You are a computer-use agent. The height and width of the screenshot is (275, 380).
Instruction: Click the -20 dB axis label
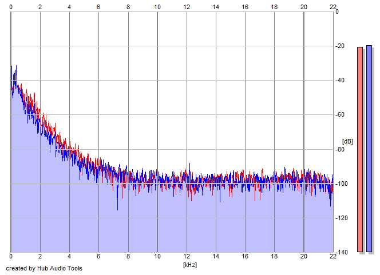coord(340,46)
